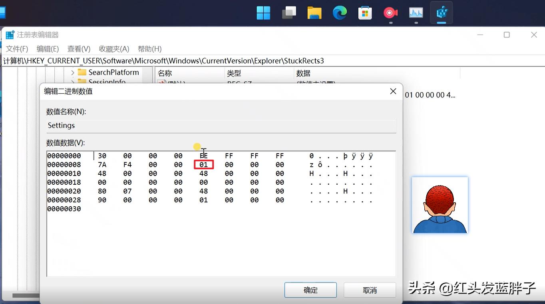Click the Registry Editor icon in the title bar
The width and height of the screenshot is (545, 304).
pyautogui.click(x=9, y=35)
